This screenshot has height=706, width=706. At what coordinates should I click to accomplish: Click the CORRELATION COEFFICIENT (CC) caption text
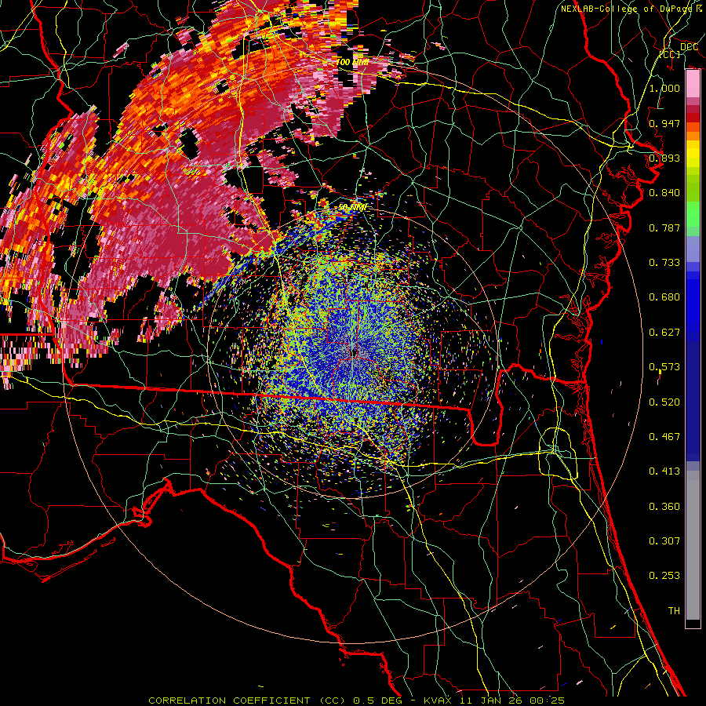(247, 701)
